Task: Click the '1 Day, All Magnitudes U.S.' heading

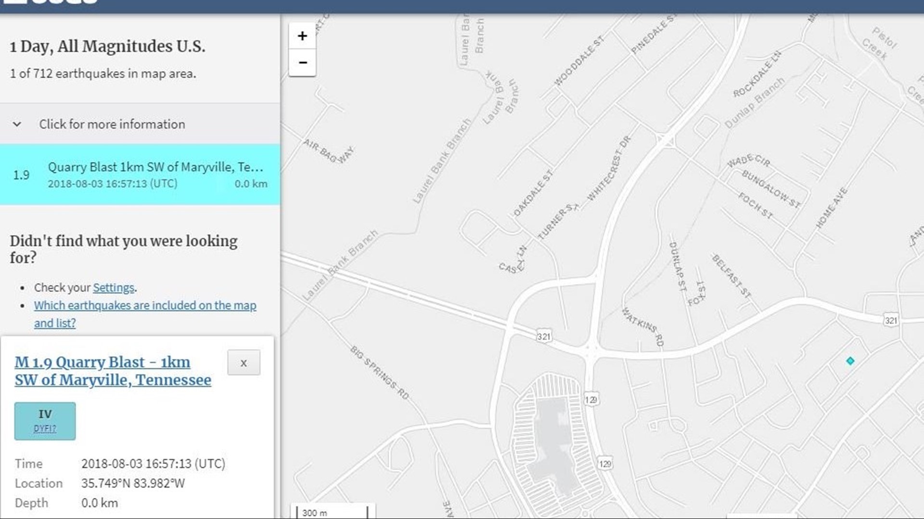Action: (107, 47)
